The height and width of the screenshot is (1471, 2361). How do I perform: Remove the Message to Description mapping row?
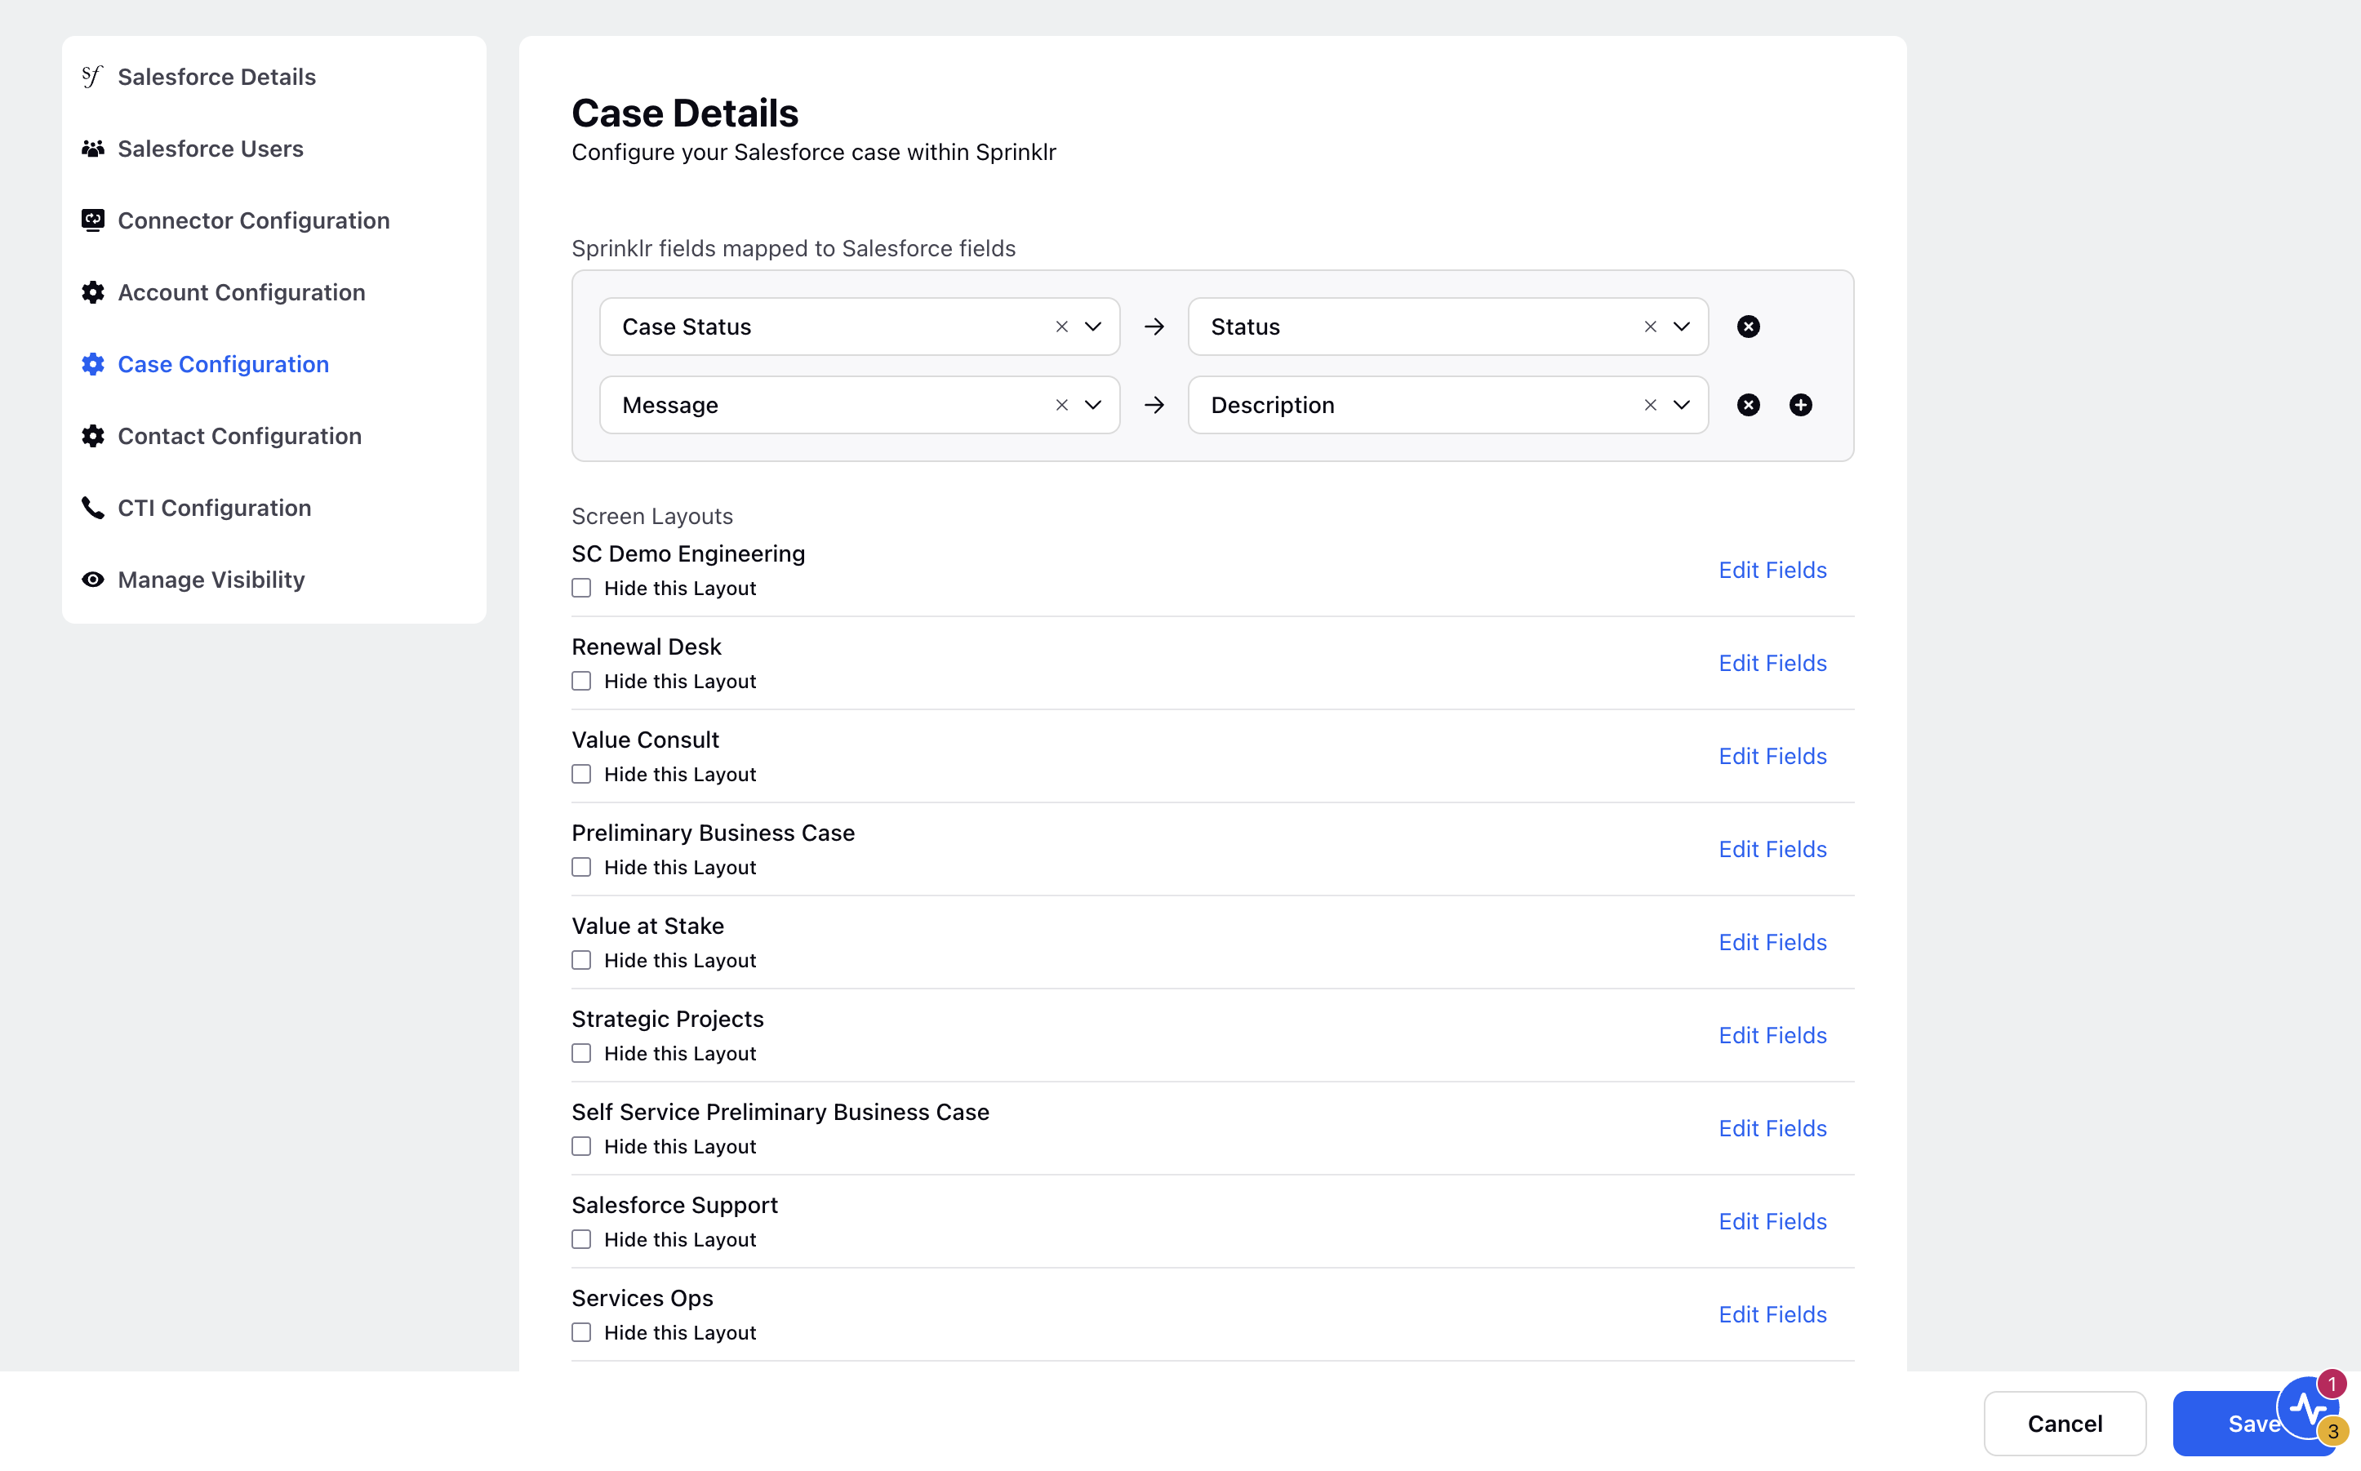click(1748, 405)
